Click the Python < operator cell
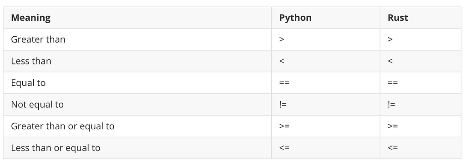This screenshot has height=165, width=466. tap(325, 61)
